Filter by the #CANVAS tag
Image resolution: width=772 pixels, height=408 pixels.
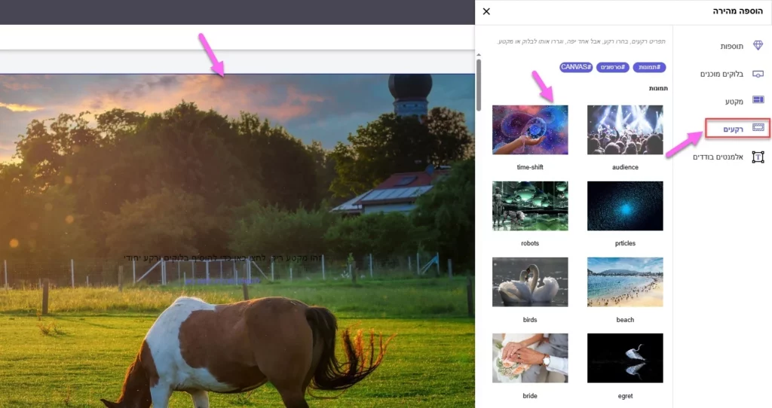pos(576,67)
